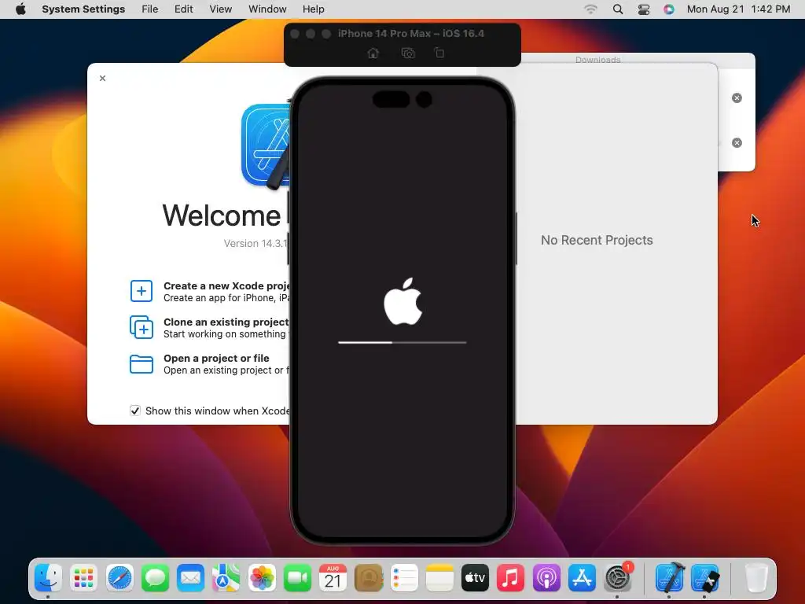Open Mail from the Dock
This screenshot has width=805, height=604.
tap(190, 578)
